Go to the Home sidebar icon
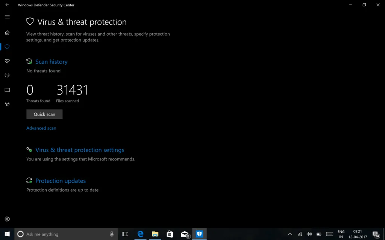385x240 pixels. pos(7,33)
